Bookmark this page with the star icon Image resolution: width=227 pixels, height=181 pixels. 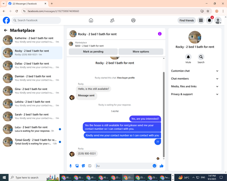click(208, 11)
